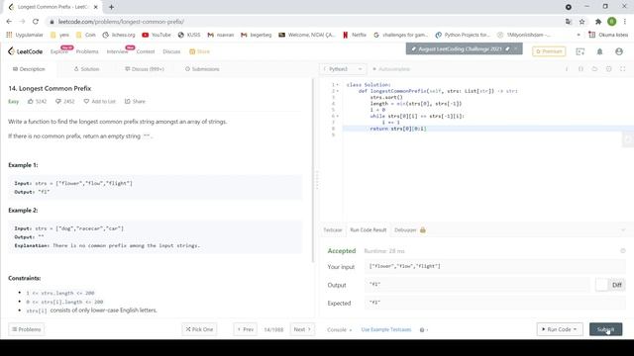
Task: Open the YouTube bookmark
Action: [x=157, y=36]
